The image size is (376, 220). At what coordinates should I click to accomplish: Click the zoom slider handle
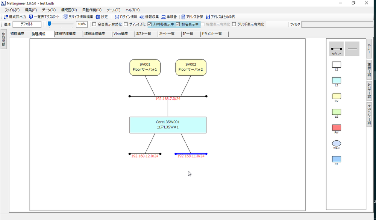coord(49,24)
